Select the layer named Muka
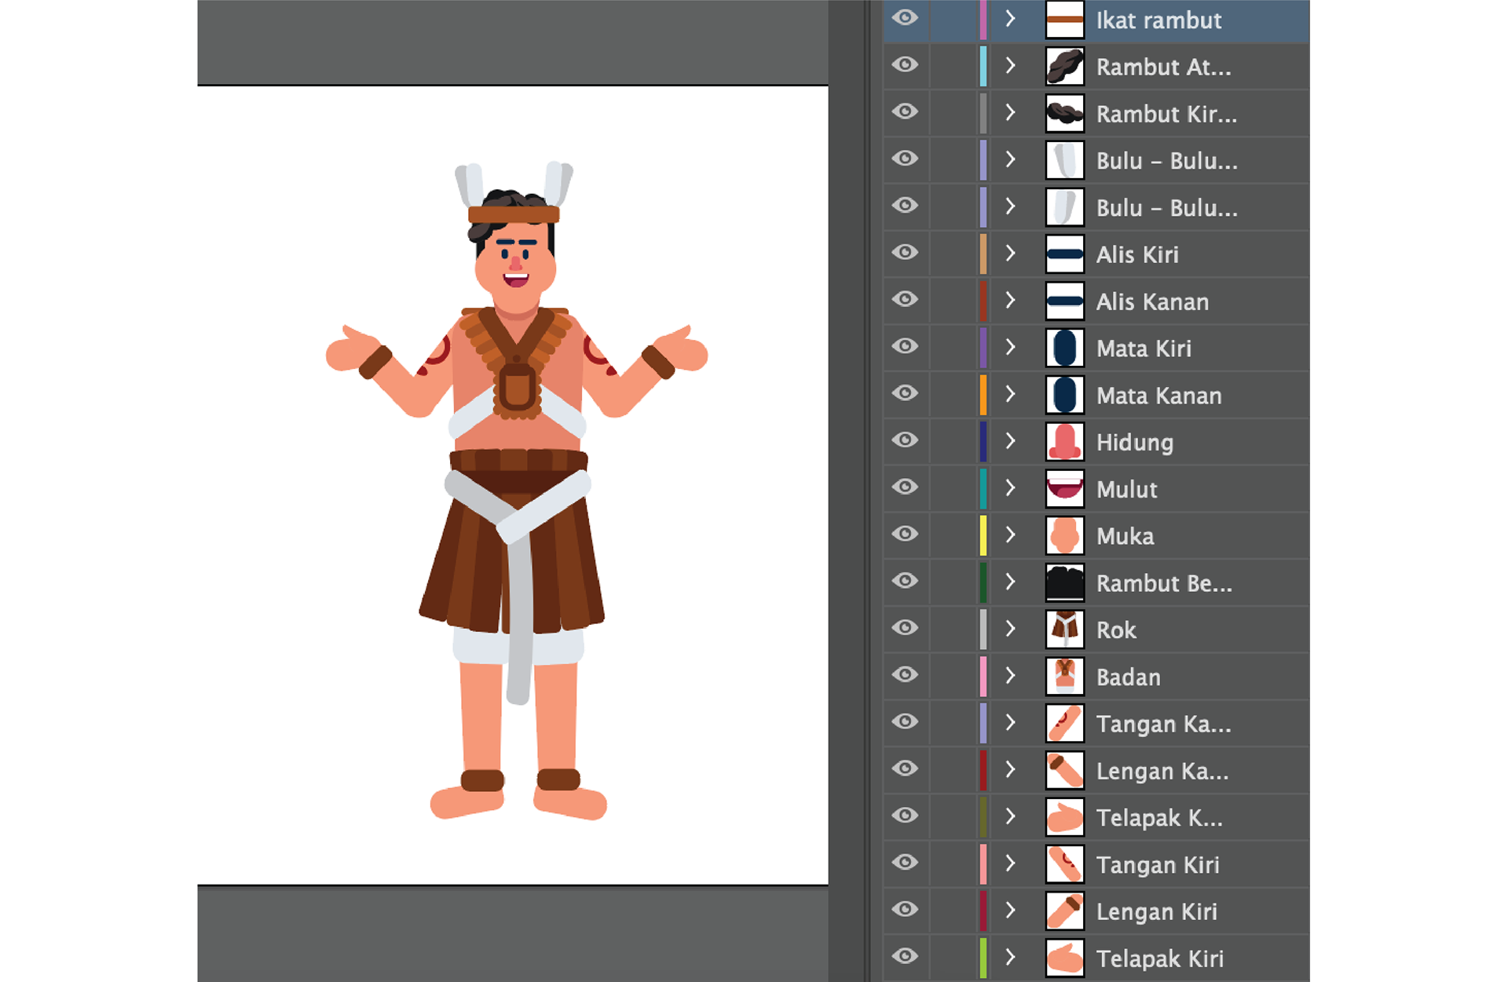The width and height of the screenshot is (1508, 982). (x=1125, y=536)
